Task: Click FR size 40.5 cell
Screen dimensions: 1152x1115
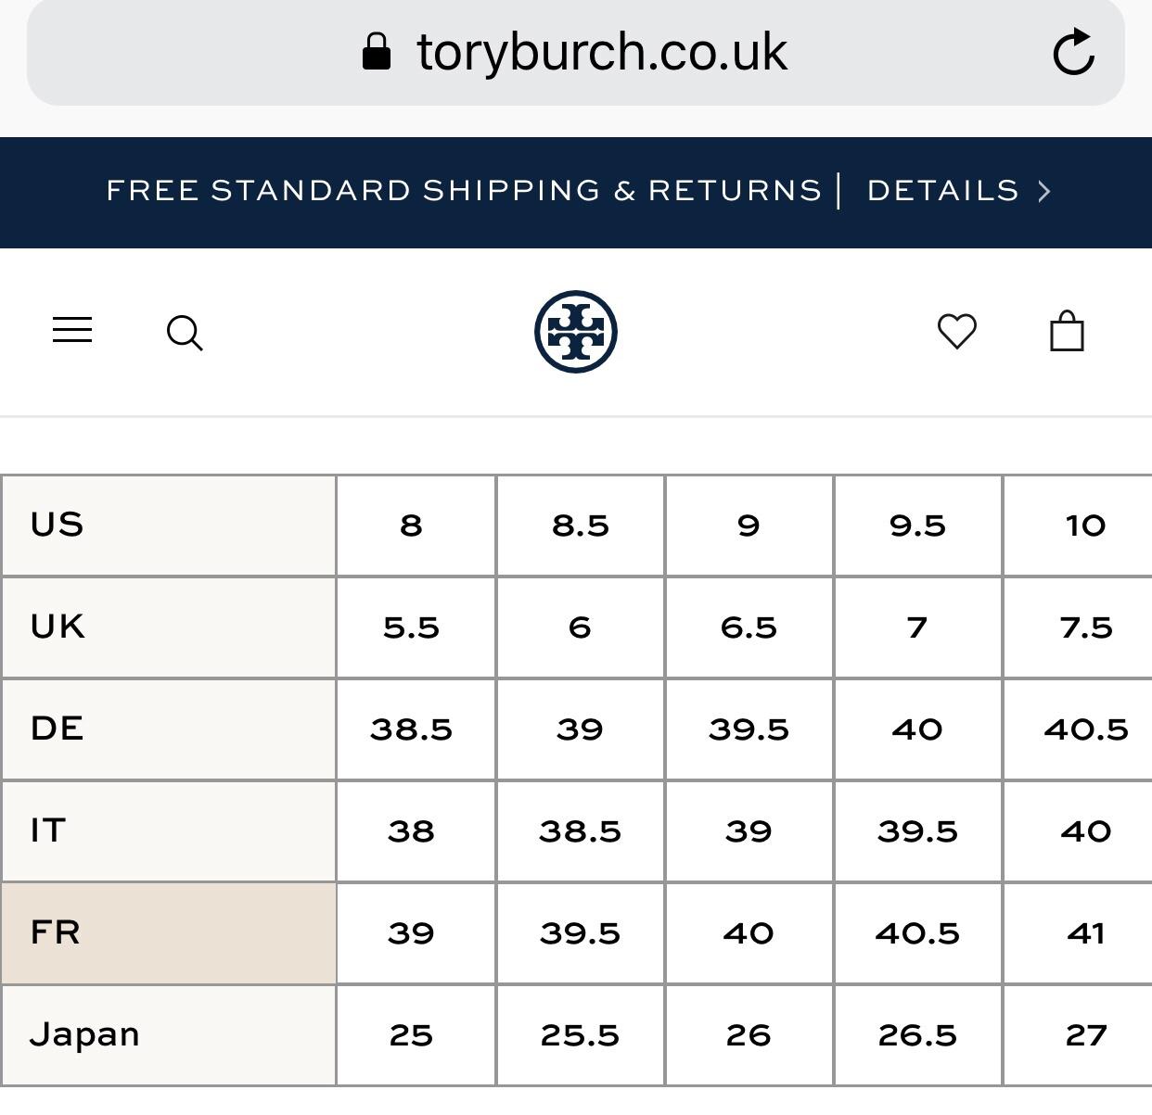Action: click(917, 933)
